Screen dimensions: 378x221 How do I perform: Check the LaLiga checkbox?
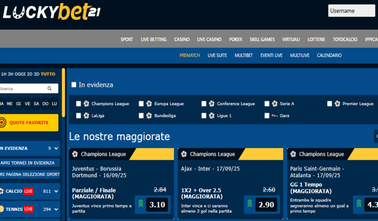point(78,116)
